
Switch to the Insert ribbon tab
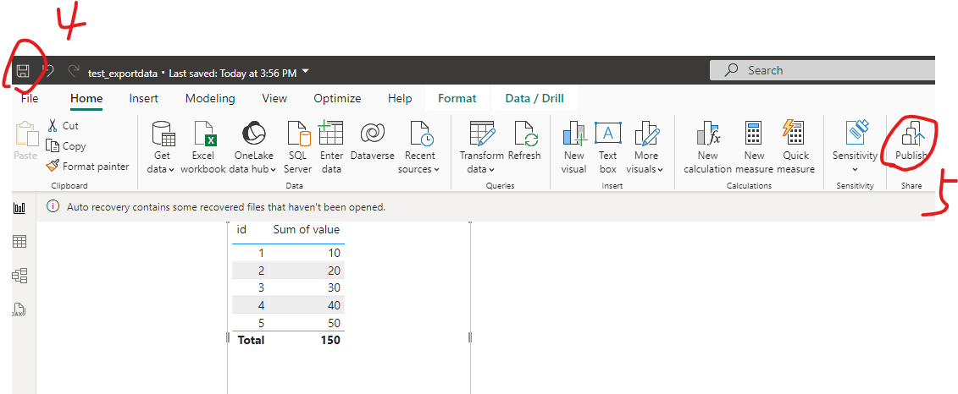[144, 98]
